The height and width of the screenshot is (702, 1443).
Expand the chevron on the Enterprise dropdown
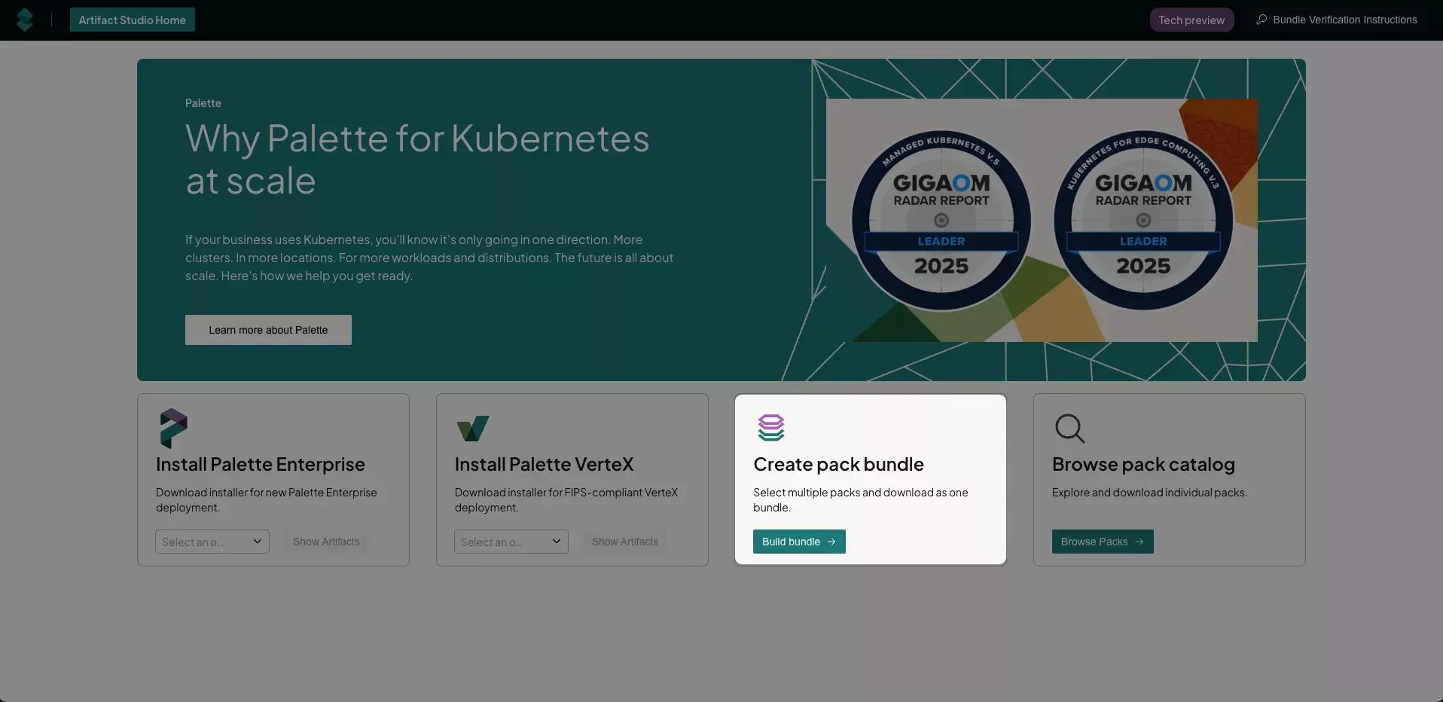pos(258,541)
